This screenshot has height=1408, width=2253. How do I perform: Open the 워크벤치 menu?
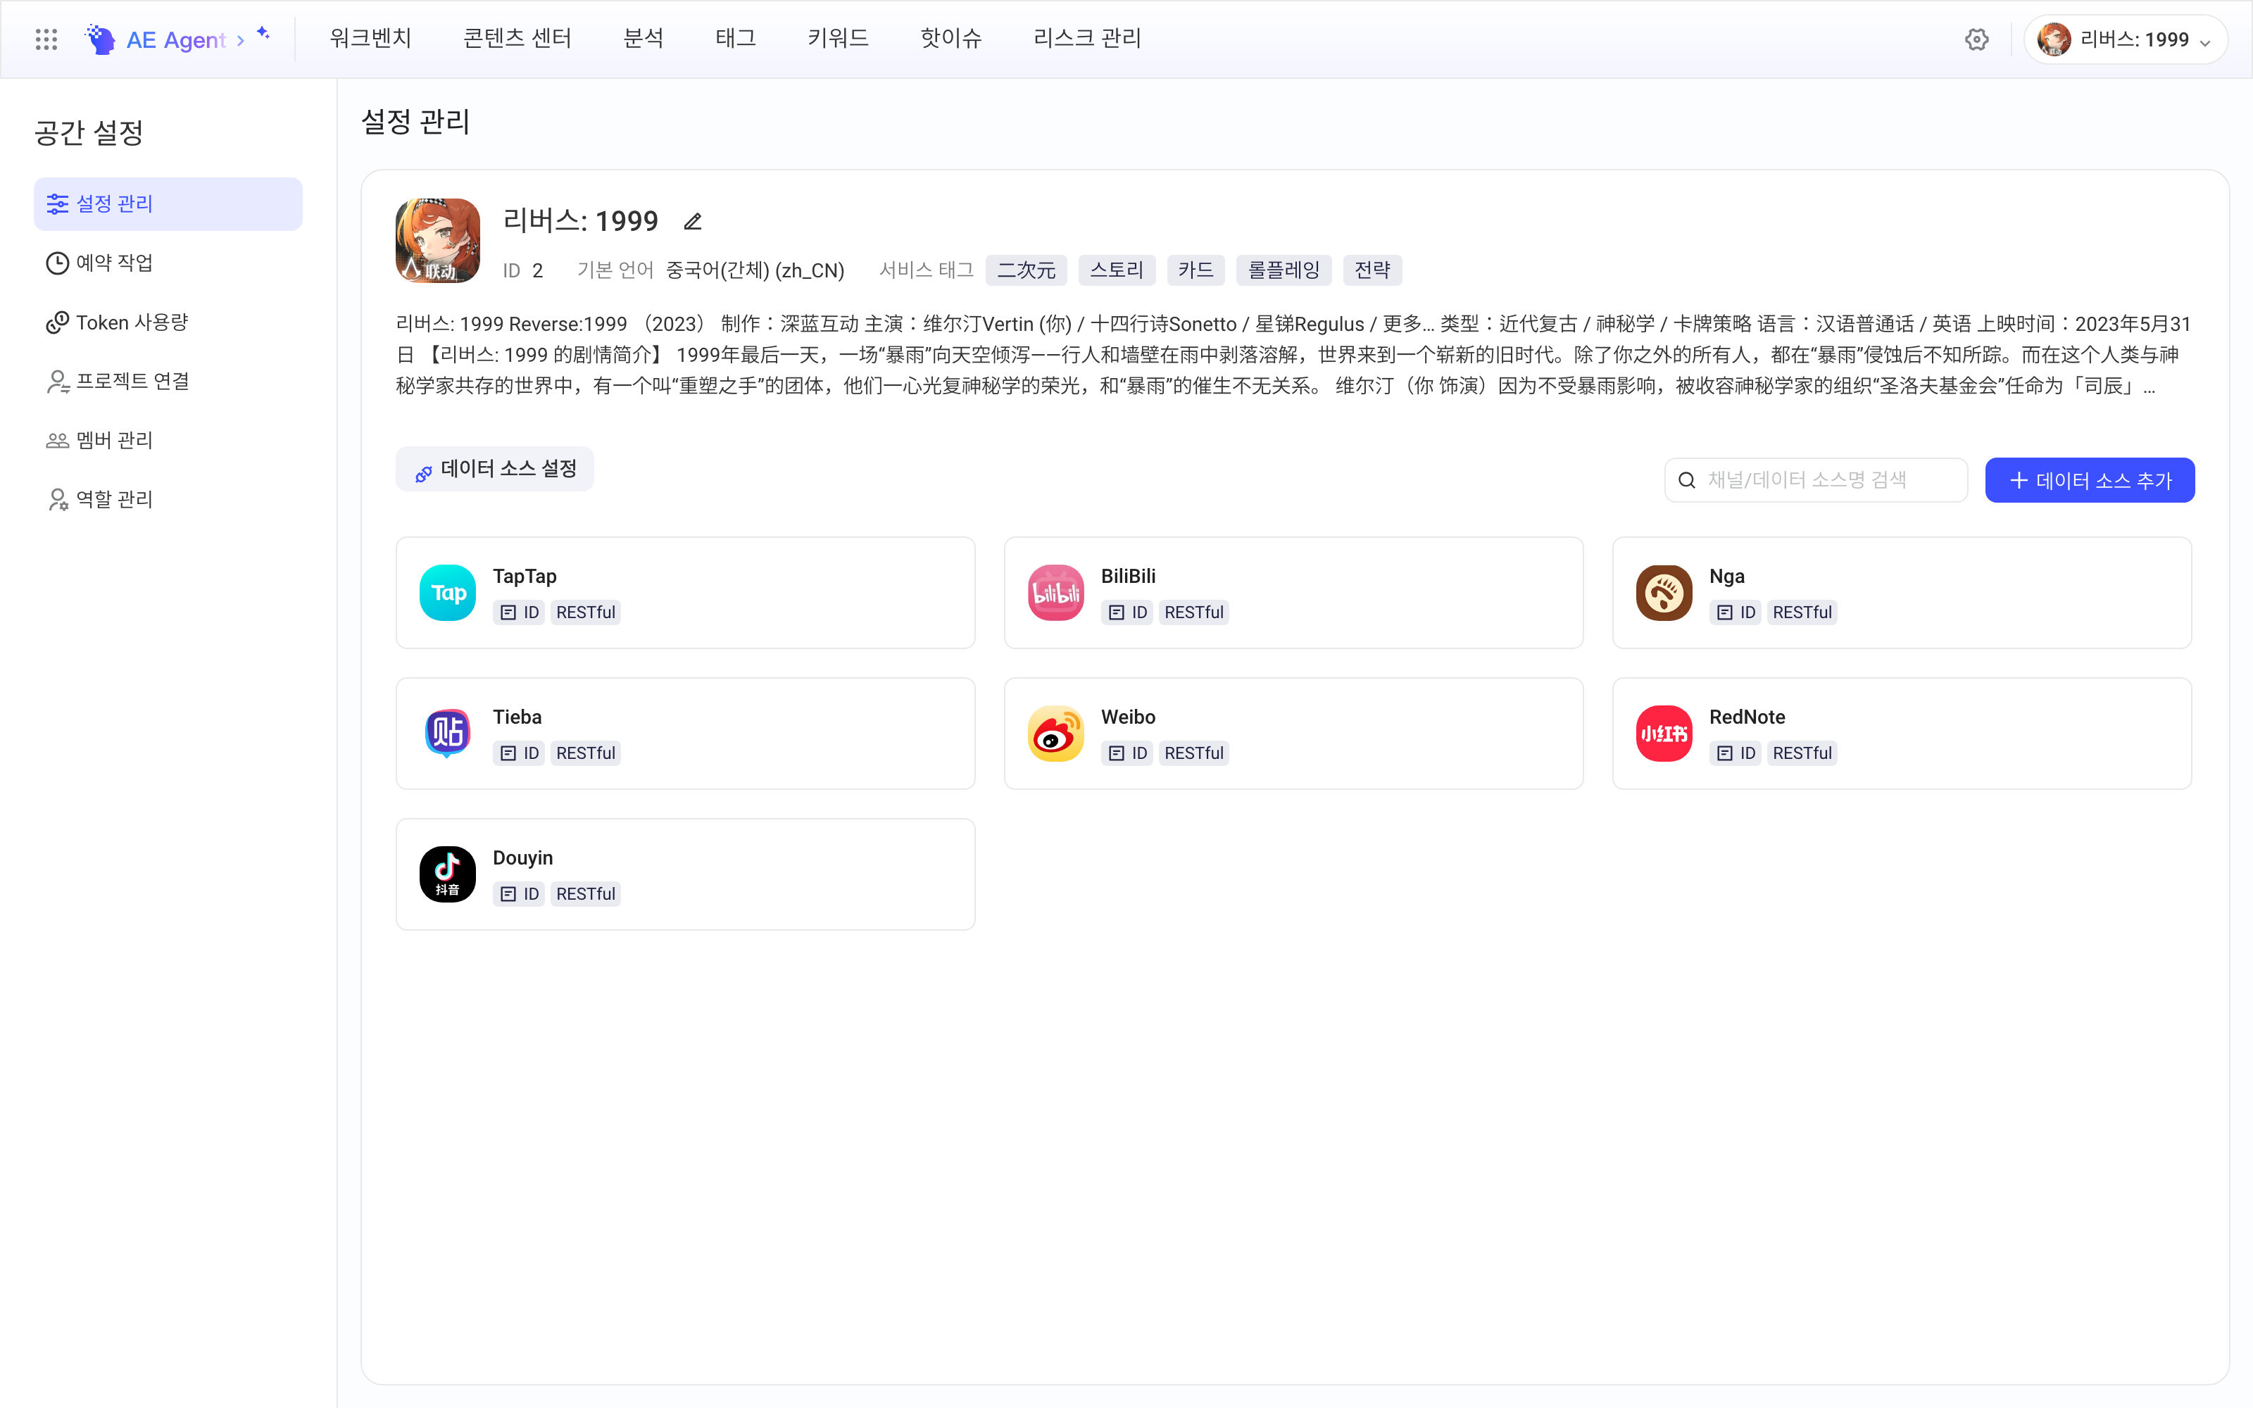click(370, 38)
